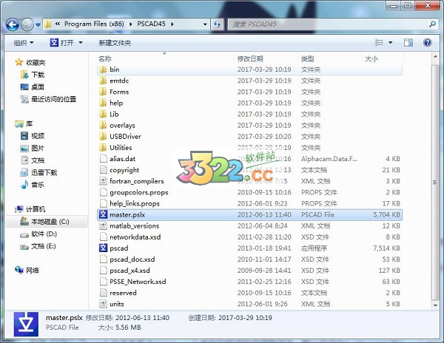
Task: Click the file list vertical scrollbar
Action: [435, 181]
